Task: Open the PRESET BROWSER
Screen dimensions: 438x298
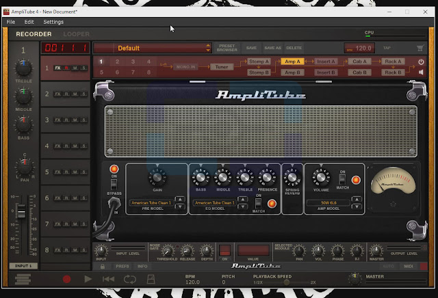Action: pos(227,48)
